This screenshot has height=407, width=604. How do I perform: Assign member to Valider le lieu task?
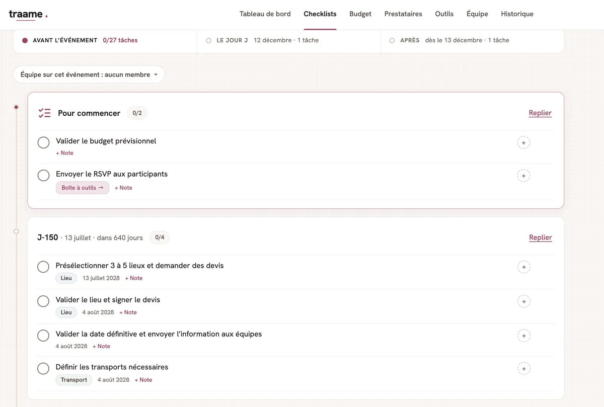click(x=523, y=302)
